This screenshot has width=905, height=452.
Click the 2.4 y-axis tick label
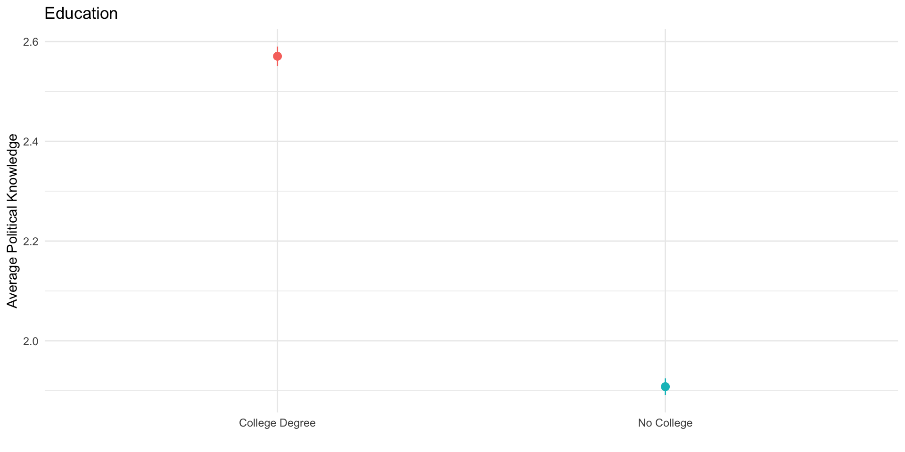(31, 141)
